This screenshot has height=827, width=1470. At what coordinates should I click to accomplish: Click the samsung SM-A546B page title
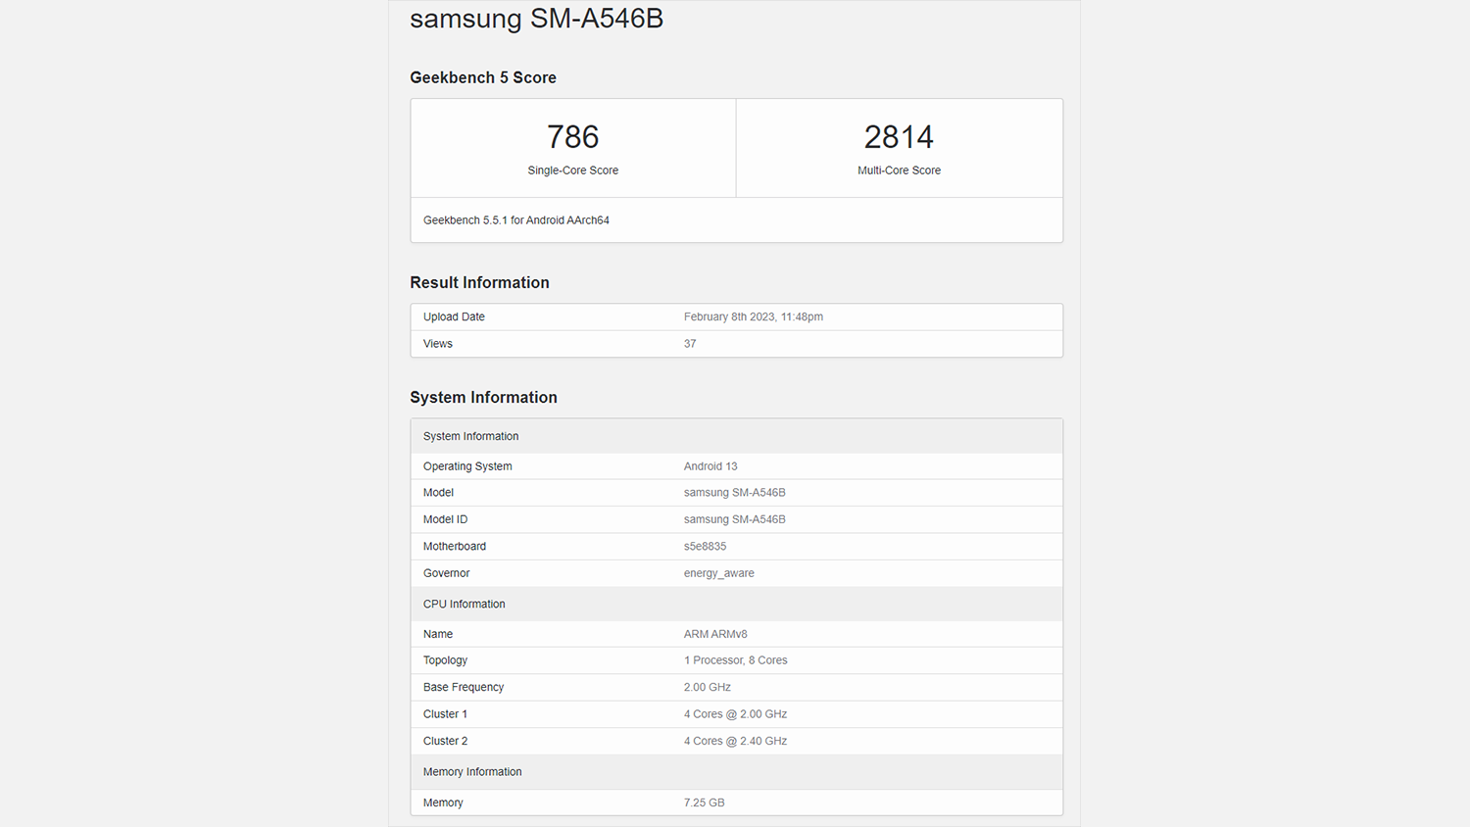[536, 20]
